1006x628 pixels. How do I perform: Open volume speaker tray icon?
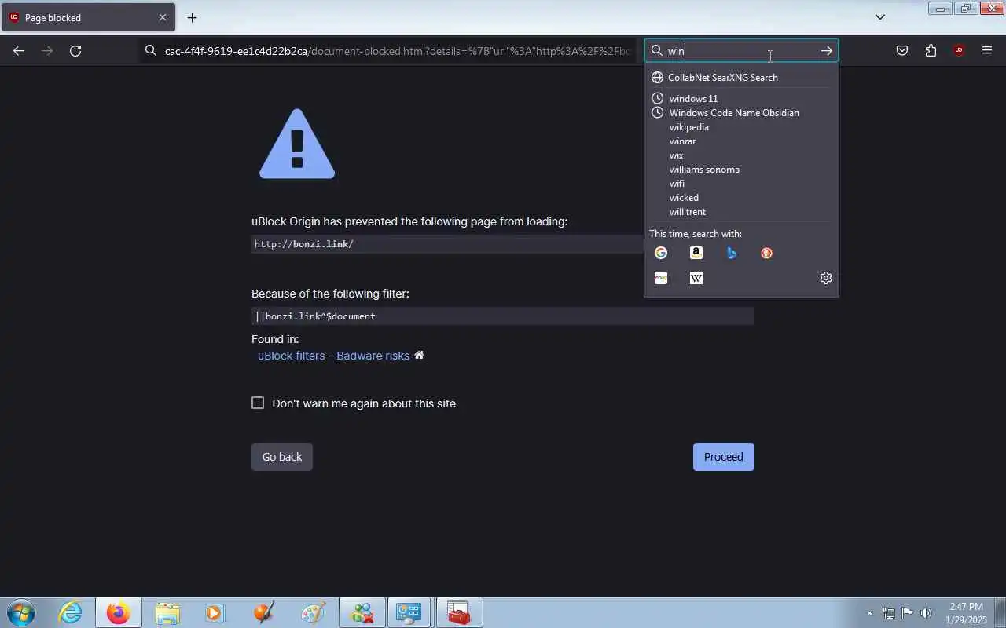point(926,613)
